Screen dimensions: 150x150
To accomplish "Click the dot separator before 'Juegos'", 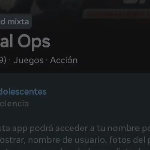I will click(x=10, y=60).
